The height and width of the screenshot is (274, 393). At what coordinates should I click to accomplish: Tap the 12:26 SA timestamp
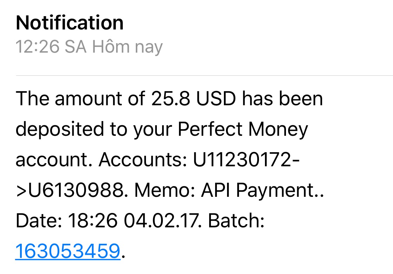point(51,47)
